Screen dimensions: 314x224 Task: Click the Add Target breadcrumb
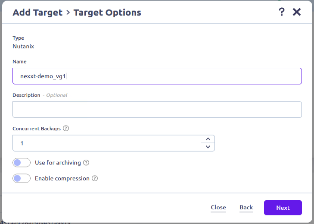[37, 13]
